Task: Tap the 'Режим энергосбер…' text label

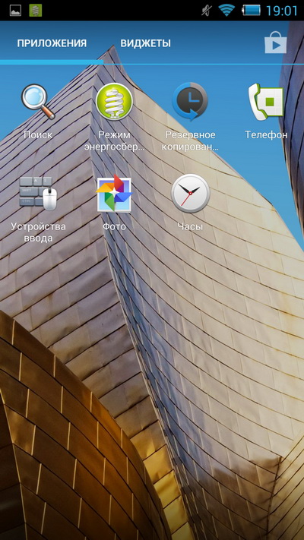Action: tap(115, 141)
